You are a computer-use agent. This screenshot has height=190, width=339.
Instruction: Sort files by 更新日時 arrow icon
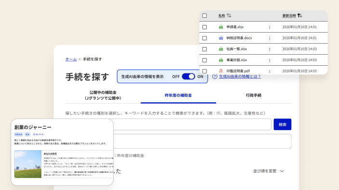[300, 15]
